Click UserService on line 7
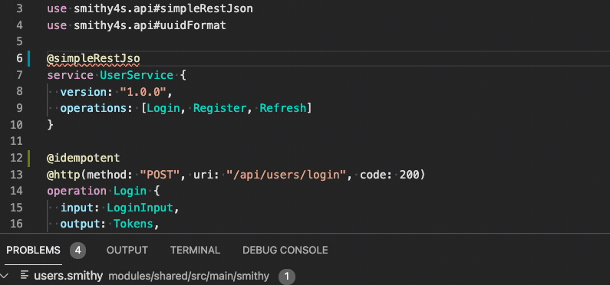Viewport: 610px width, 285px height. [137, 75]
